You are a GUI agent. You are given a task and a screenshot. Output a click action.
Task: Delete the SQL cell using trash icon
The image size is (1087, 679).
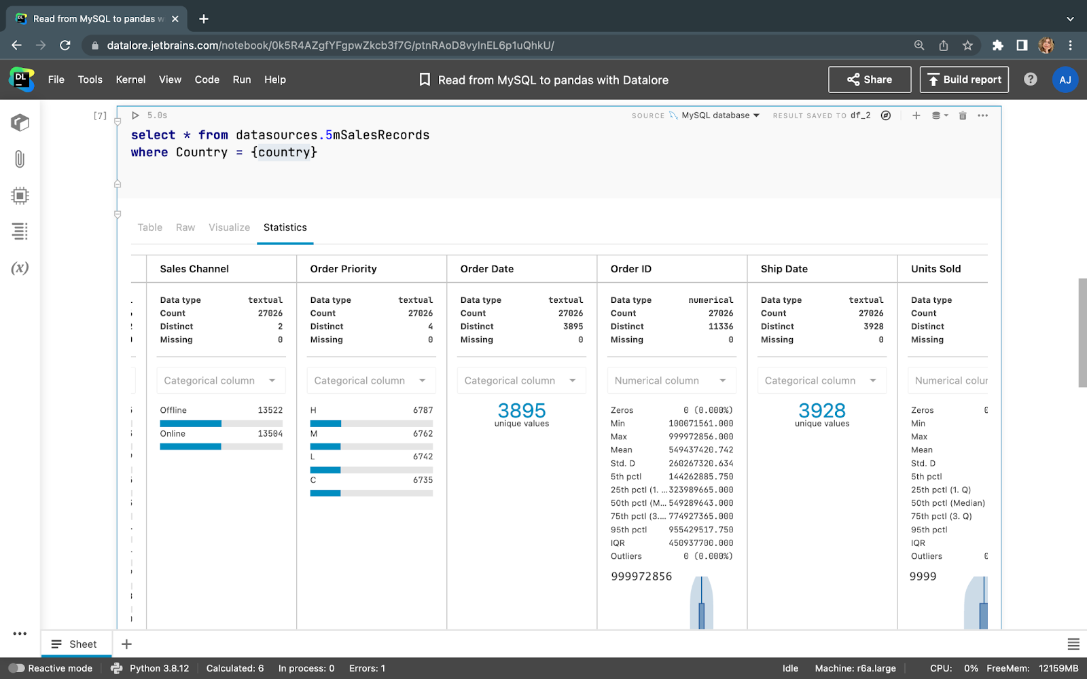pos(963,115)
